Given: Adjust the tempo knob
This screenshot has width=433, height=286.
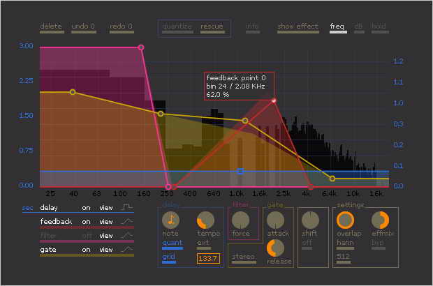Looking at the screenshot, I should click(x=205, y=220).
